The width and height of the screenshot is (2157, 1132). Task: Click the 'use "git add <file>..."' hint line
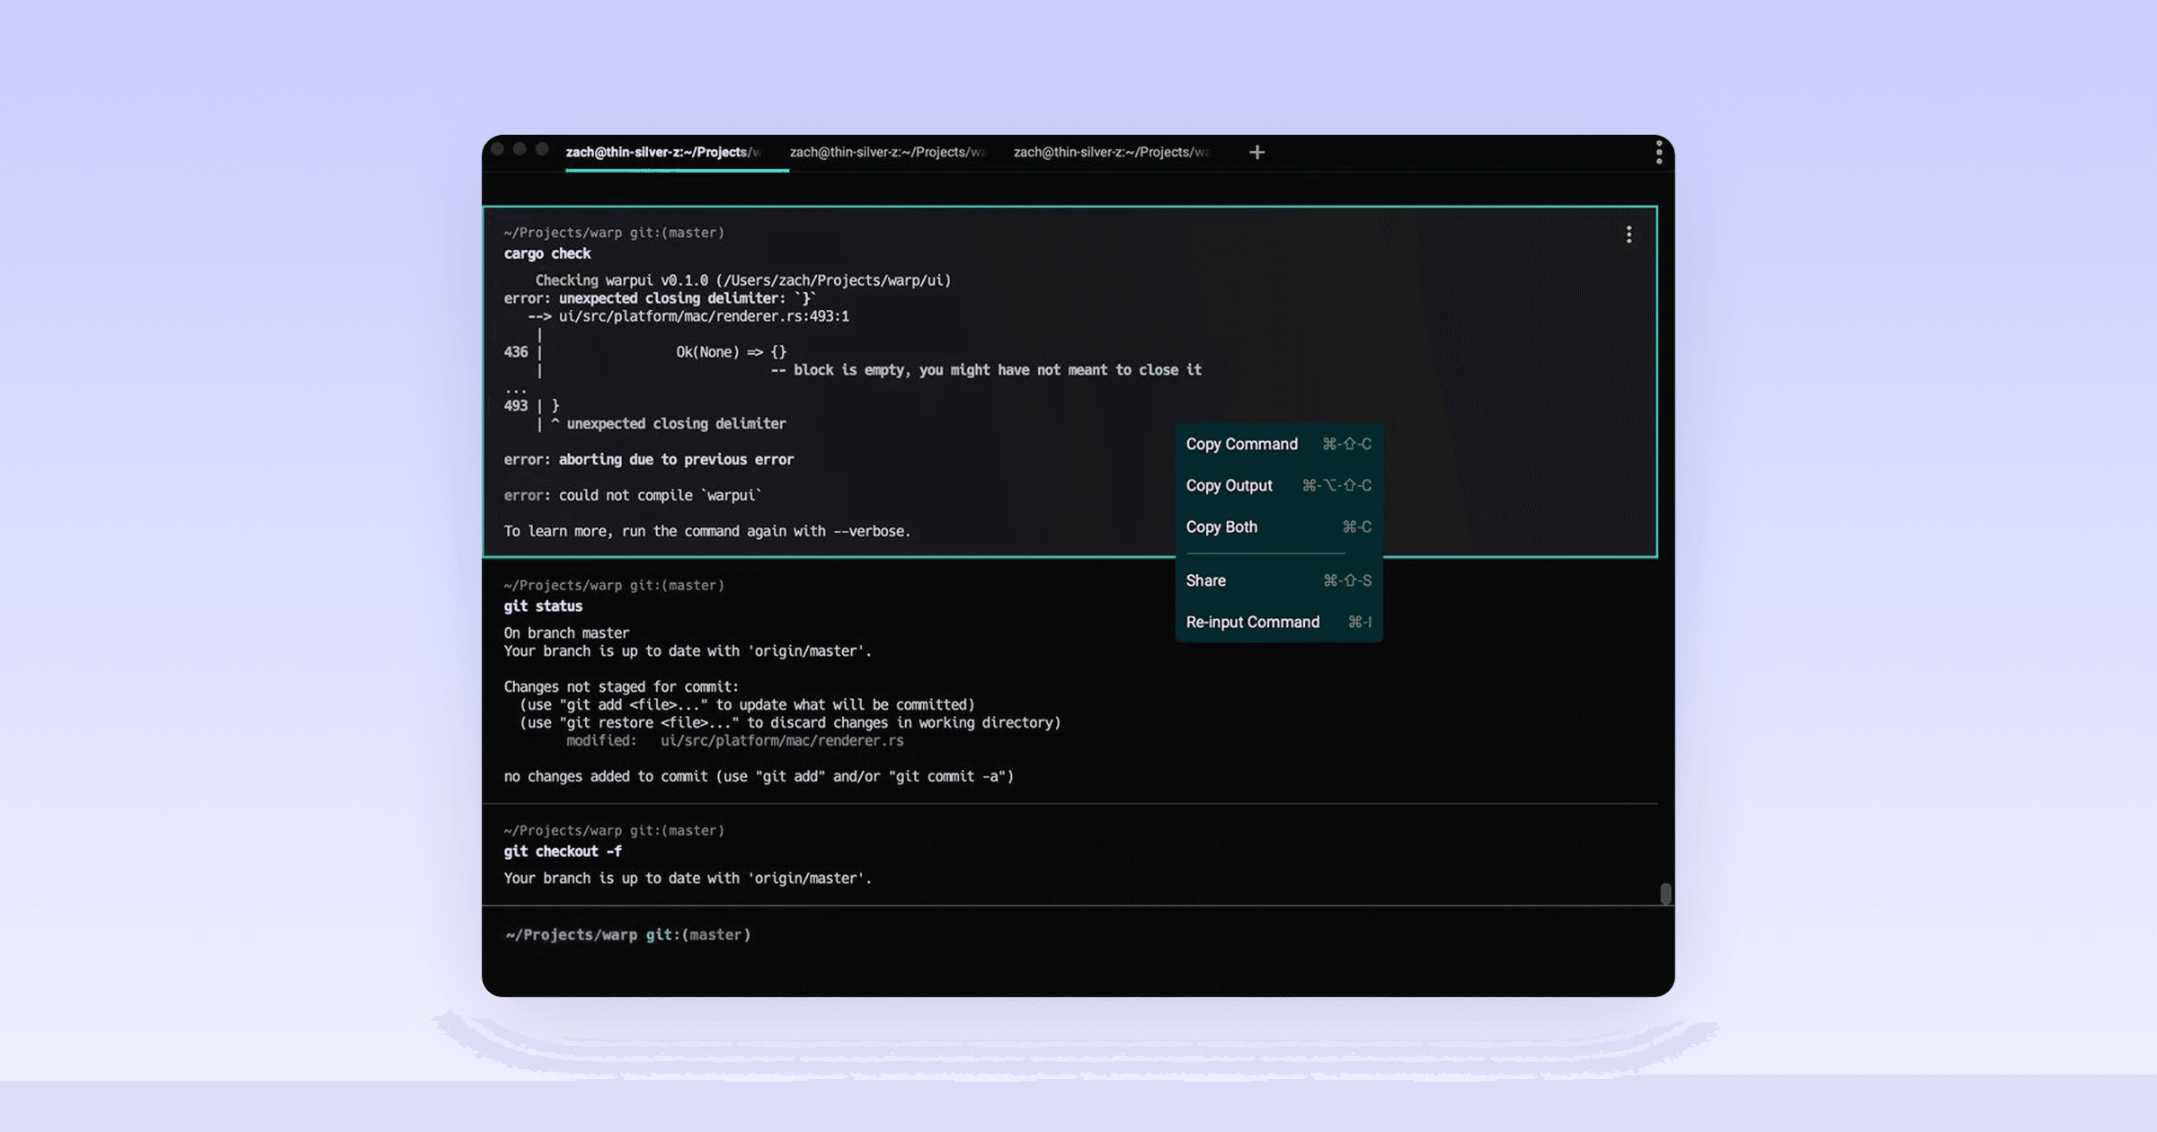[747, 705]
